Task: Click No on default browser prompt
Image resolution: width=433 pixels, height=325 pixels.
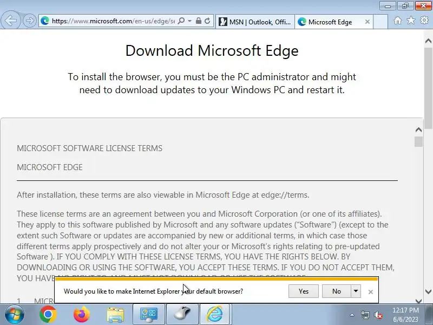Action: [x=336, y=291]
